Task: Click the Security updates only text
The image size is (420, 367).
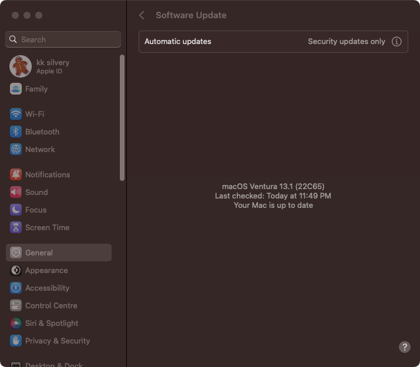Action: (347, 42)
